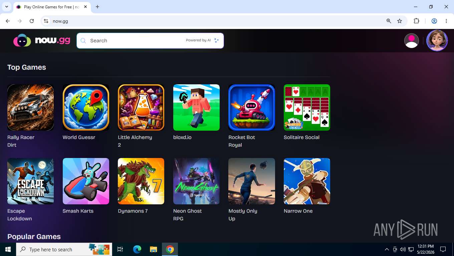
Task: Click the Neon Ghost RPG title text
Action: pyautogui.click(x=187, y=215)
